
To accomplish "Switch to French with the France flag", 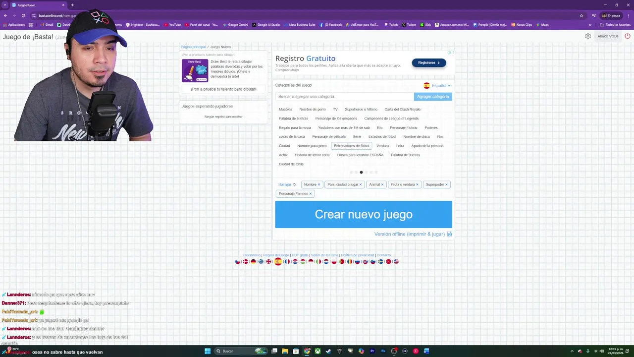I will (287, 262).
